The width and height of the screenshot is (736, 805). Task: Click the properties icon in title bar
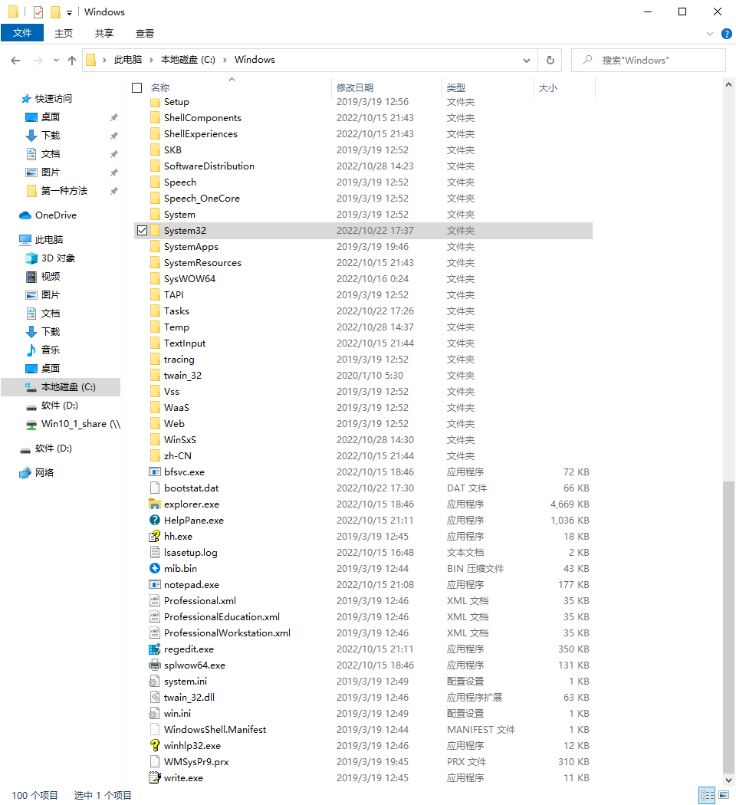click(x=38, y=11)
